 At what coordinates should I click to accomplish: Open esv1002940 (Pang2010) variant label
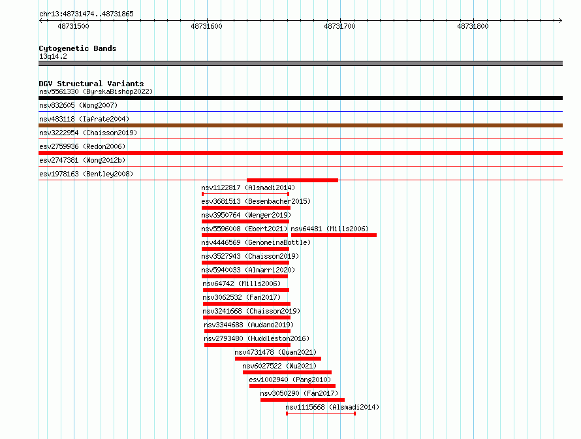point(290,380)
